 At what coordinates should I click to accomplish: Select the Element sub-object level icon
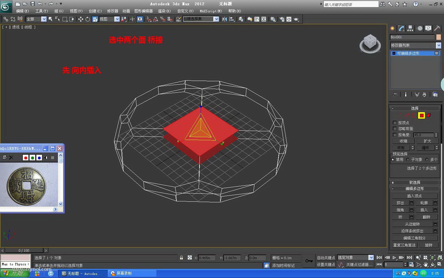pyautogui.click(x=429, y=116)
